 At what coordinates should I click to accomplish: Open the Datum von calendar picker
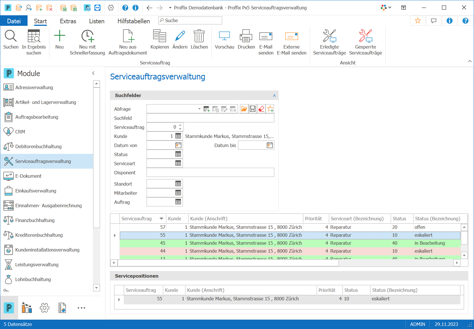(178, 145)
